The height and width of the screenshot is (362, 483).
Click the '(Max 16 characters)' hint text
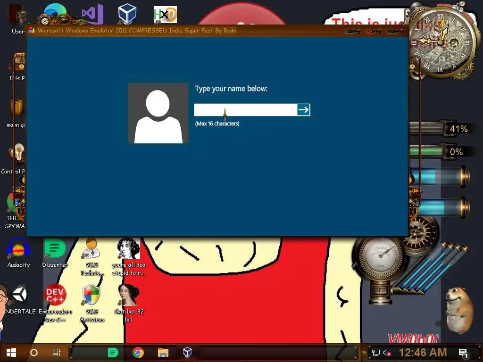(217, 123)
